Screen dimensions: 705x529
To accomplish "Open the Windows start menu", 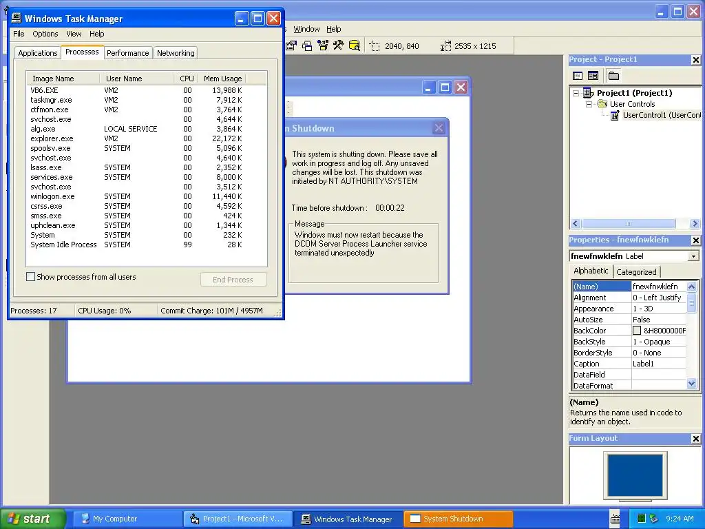I will (x=32, y=519).
